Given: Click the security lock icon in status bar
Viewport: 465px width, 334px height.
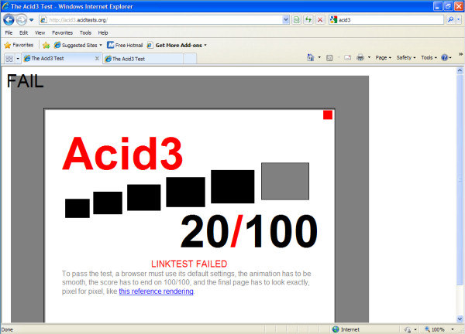Looking at the screenshot, I should (408, 329).
